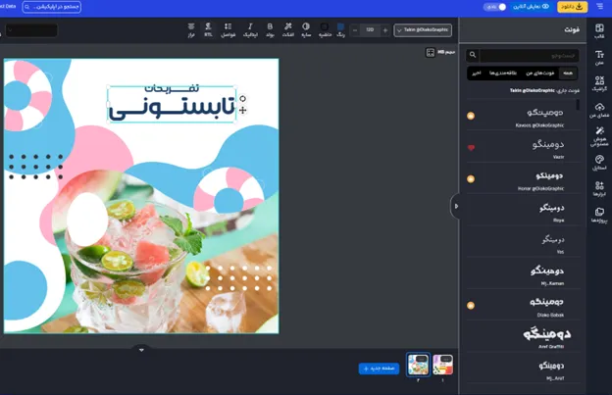This screenshot has width=612, height=395.
Task: Open the Style (استایل) palette panel
Action: click(598, 160)
